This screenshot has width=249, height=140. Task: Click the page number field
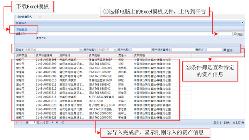(x=33, y=122)
